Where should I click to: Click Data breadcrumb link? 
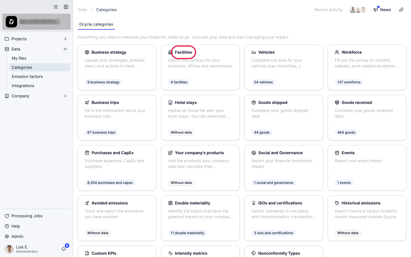tap(82, 10)
